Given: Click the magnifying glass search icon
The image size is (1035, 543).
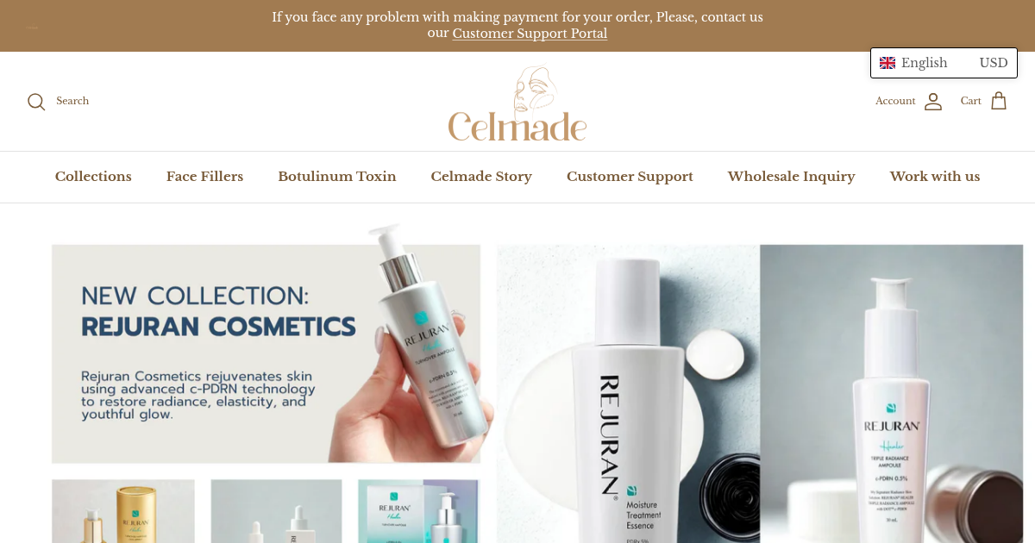Looking at the screenshot, I should (36, 102).
